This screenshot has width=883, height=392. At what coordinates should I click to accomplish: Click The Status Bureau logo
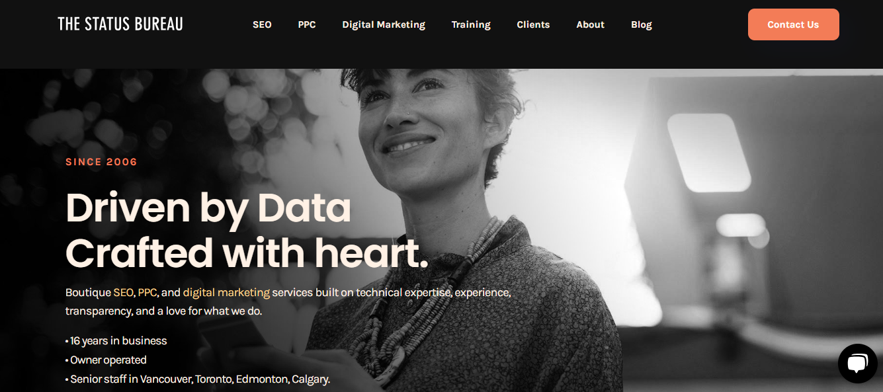(120, 24)
